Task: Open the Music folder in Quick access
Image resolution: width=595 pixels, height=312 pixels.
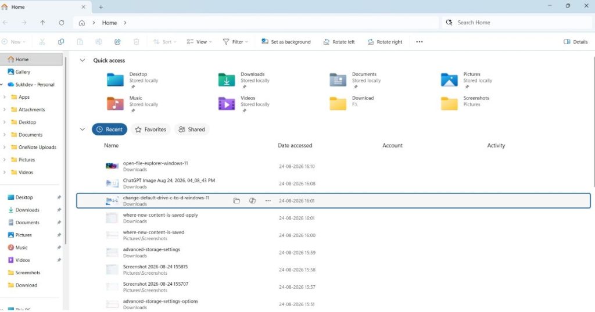Action: point(133,104)
